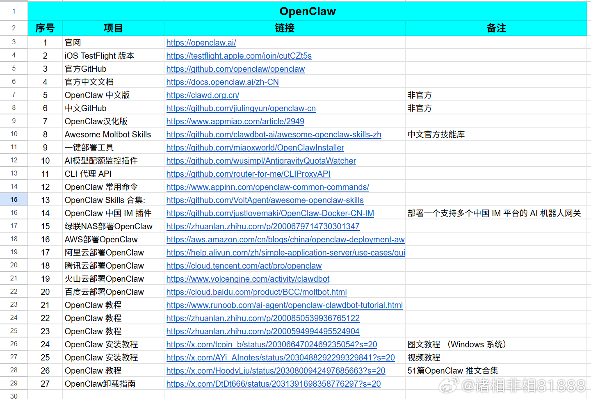Viewport: 591px width, 399px height.
Task: Select the 阿里云部署OpenClaw cell
Action: pyautogui.click(x=113, y=253)
